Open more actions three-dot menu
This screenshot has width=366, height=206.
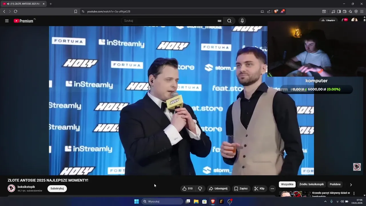[x=272, y=189]
